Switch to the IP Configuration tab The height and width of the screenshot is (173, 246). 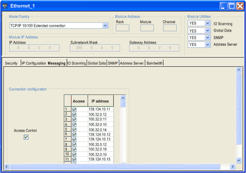coord(34,63)
